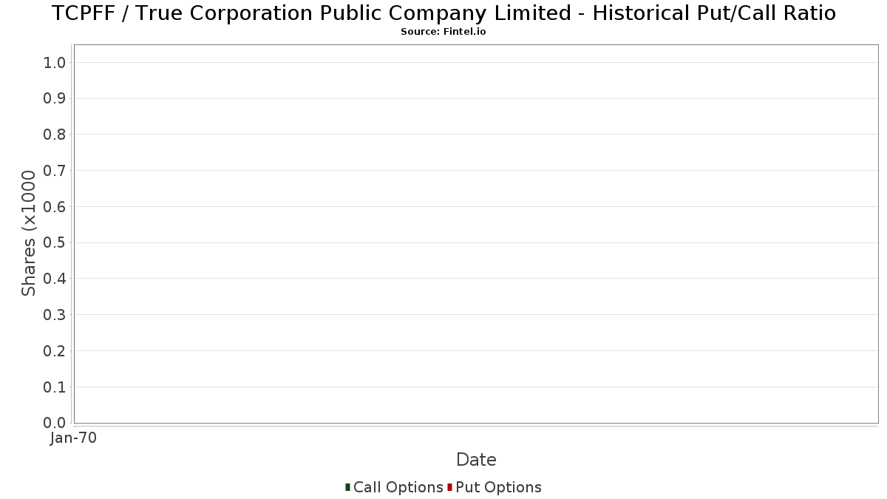
Task: Click the 1.0 y-axis tick label
Action: (x=55, y=63)
